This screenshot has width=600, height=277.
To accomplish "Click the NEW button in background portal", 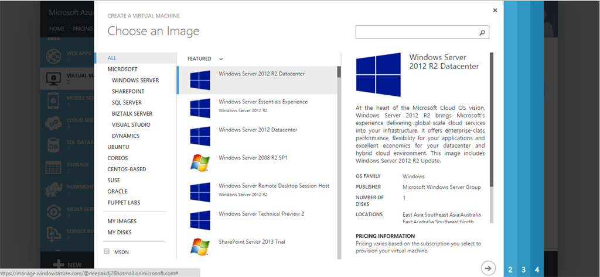I will click(x=67, y=264).
